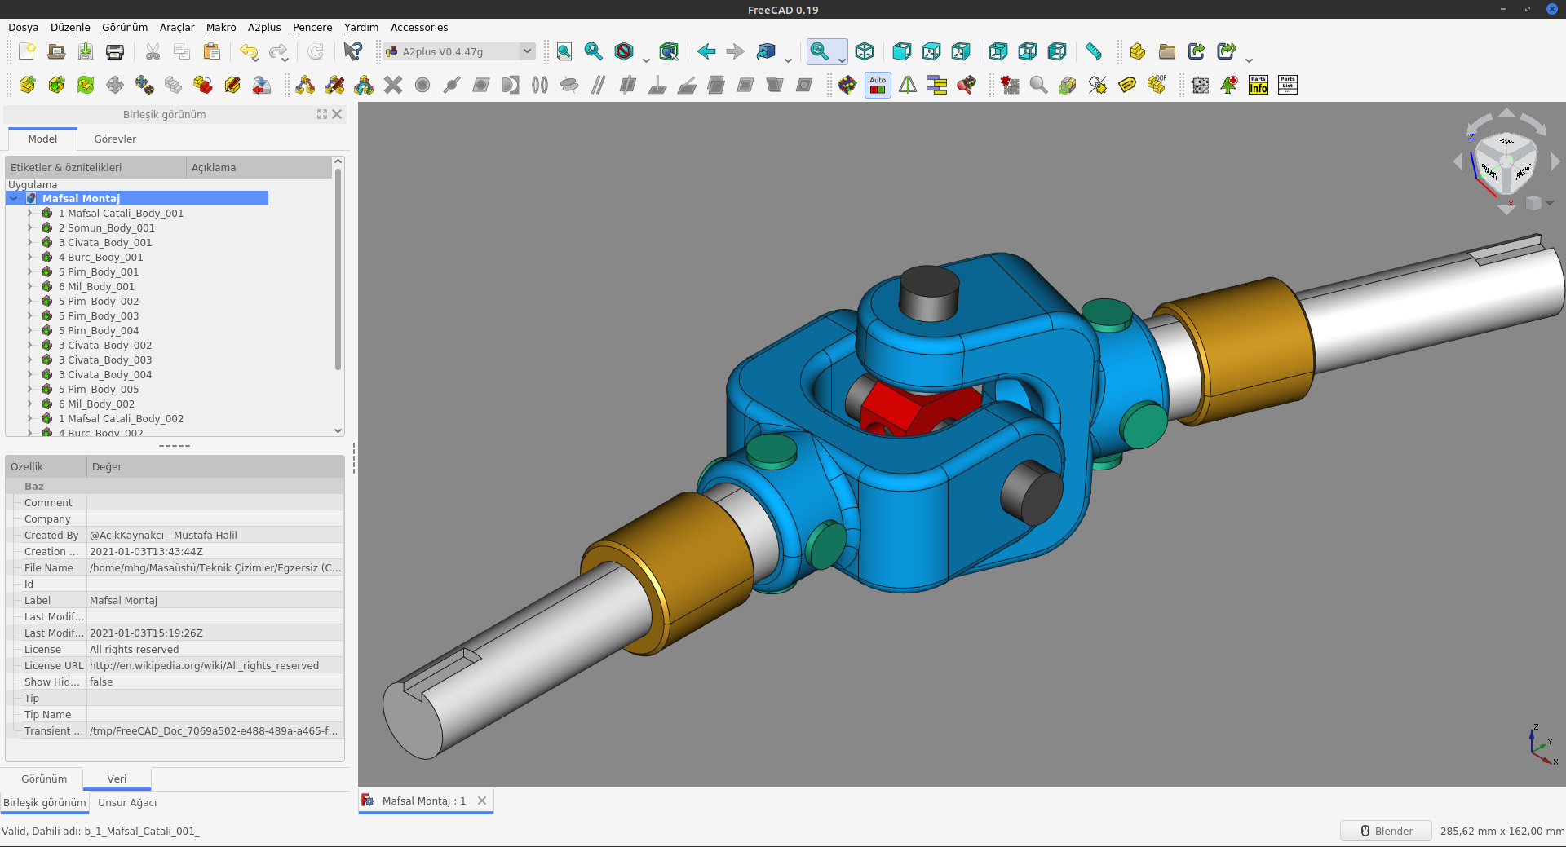Open the A2plus menu
Screen dimensions: 1566x847
[x=264, y=27]
